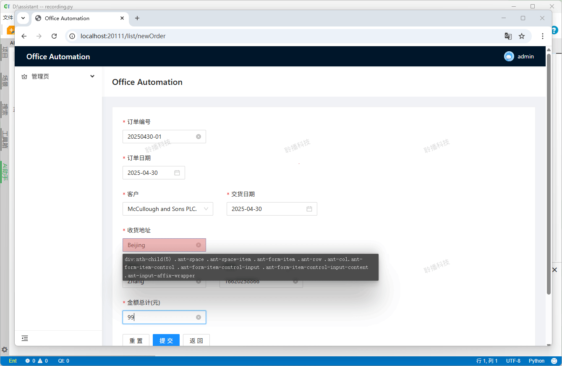Open a new browser tab
Screen dimensions: 562x366
tap(137, 18)
